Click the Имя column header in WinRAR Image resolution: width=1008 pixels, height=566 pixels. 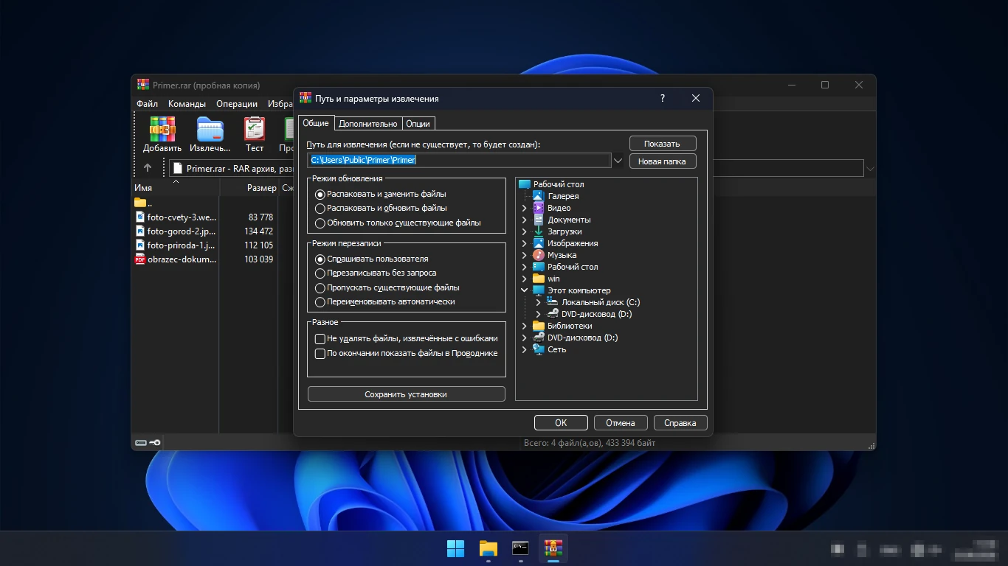tap(176, 188)
